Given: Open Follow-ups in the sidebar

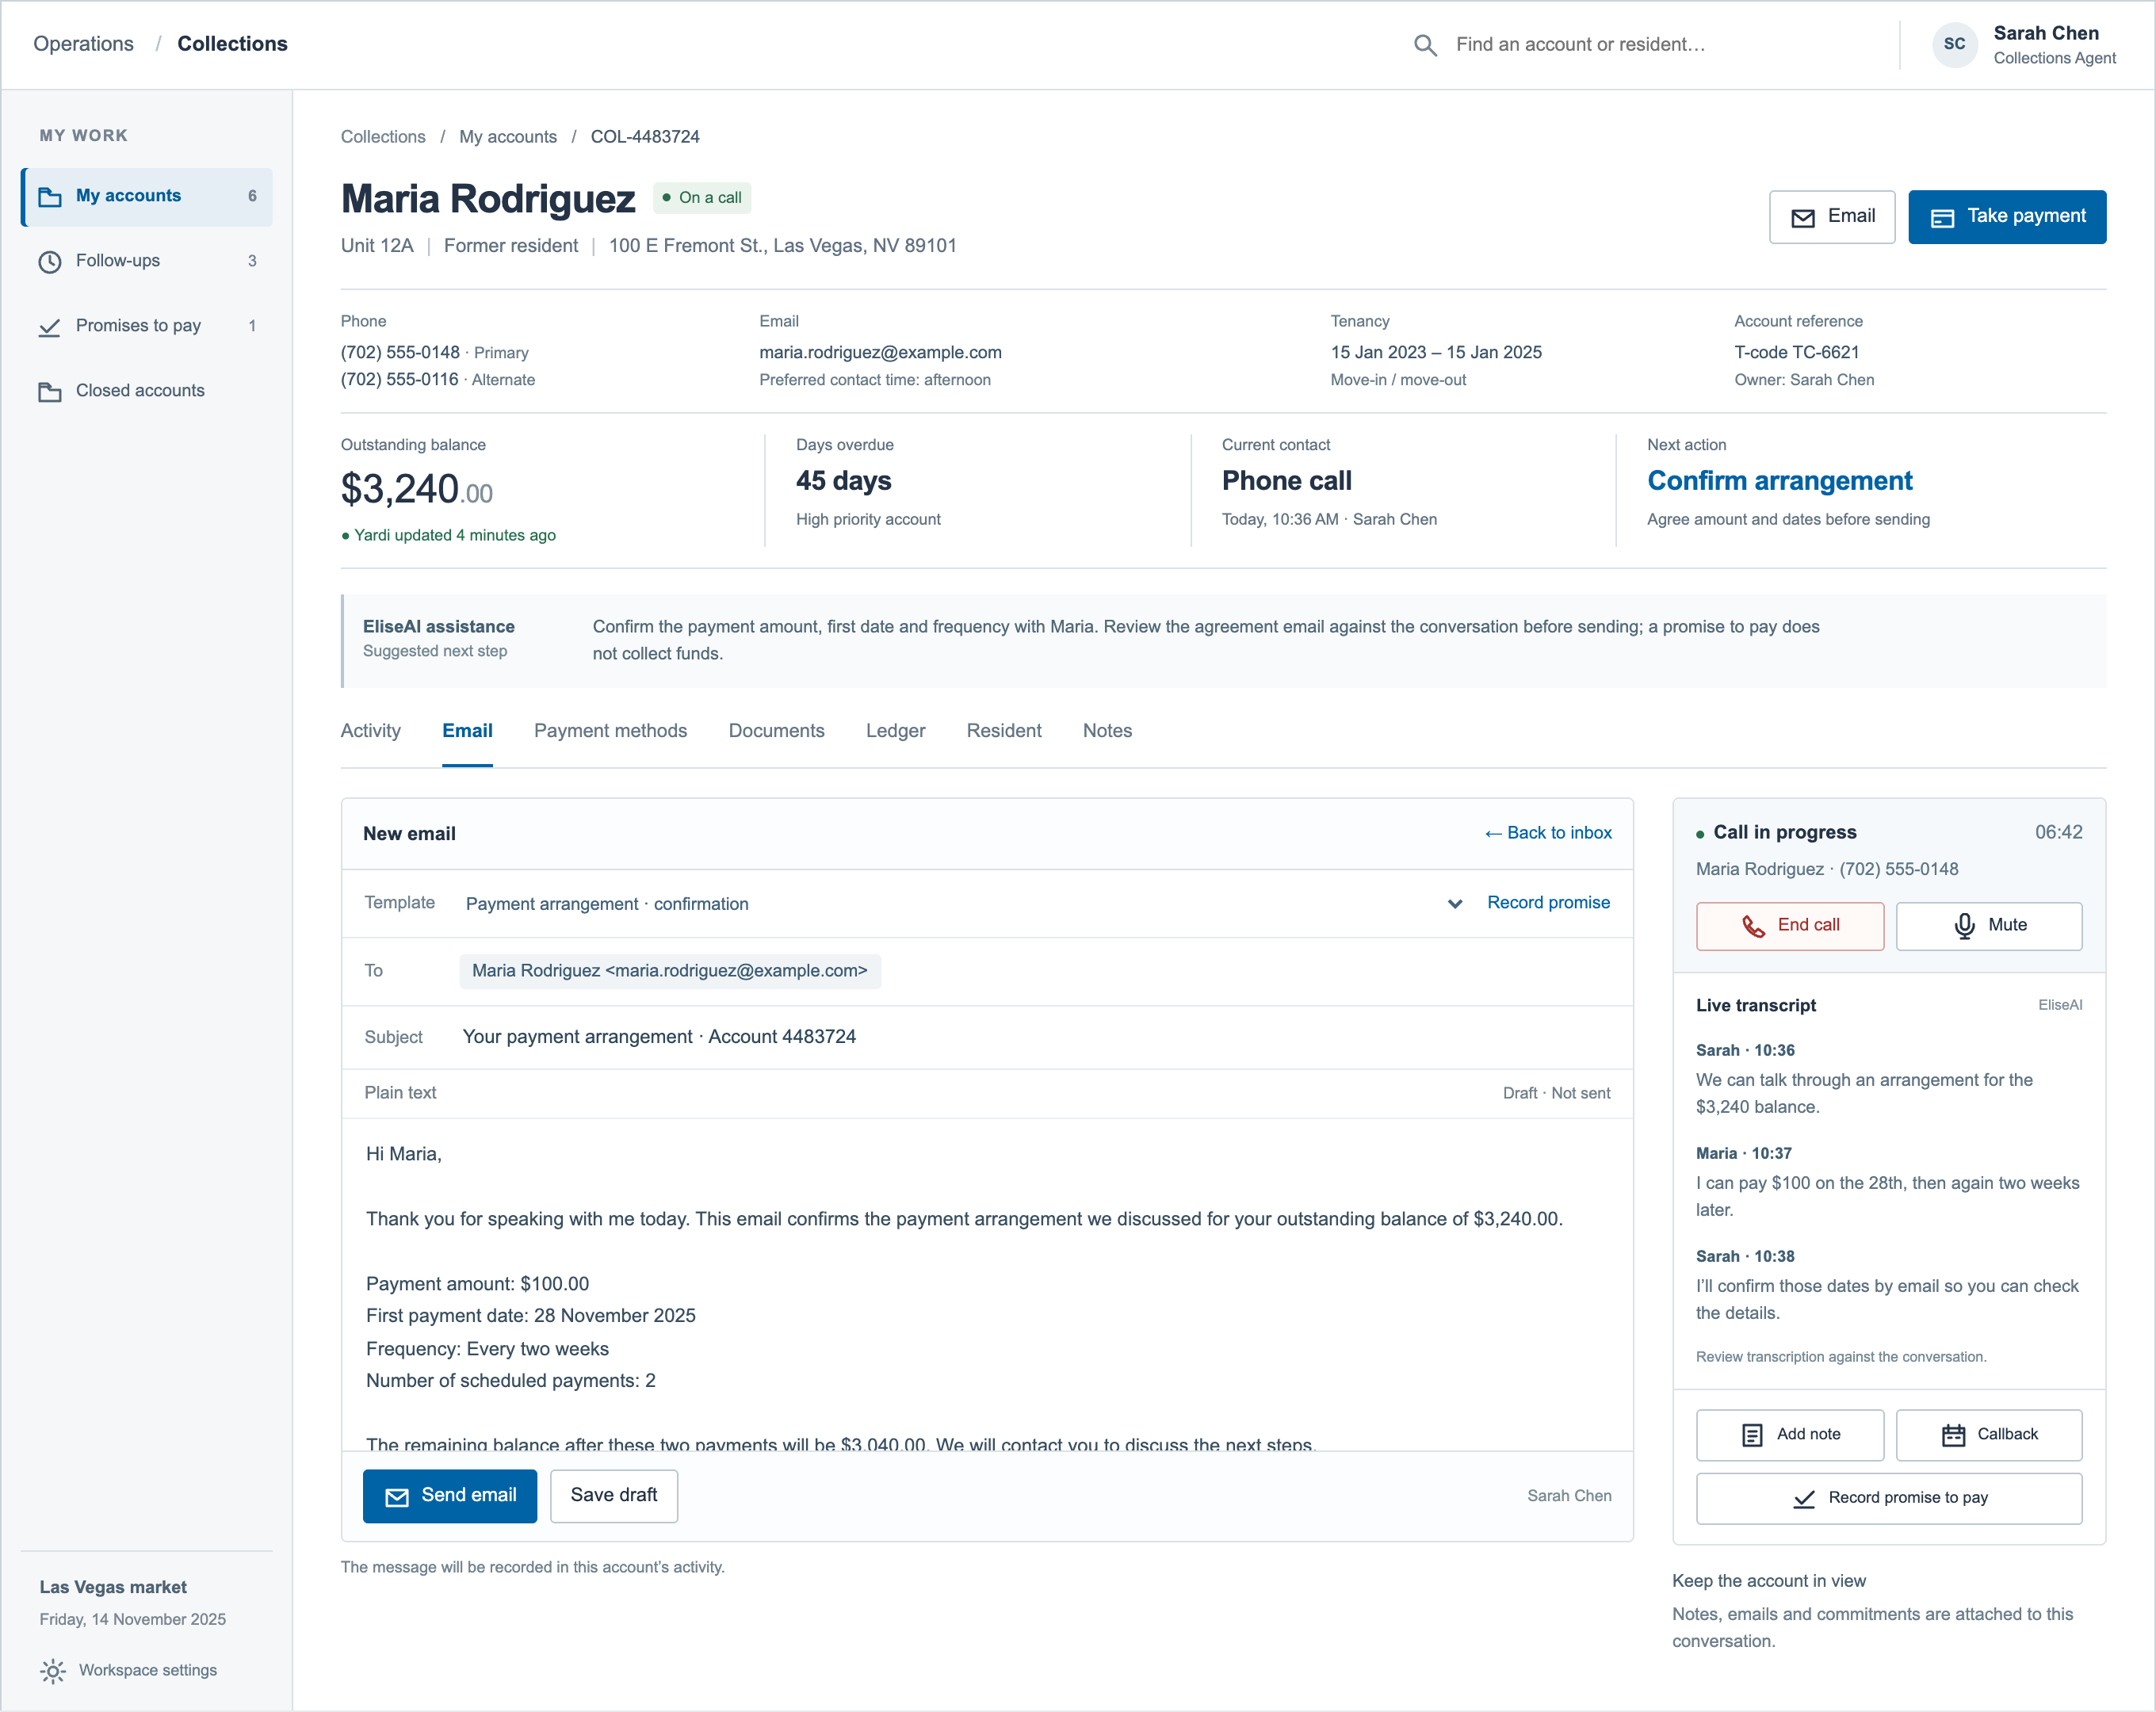Looking at the screenshot, I should pos(146,261).
